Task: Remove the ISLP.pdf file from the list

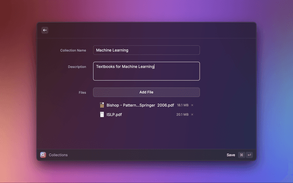Action: point(192,114)
